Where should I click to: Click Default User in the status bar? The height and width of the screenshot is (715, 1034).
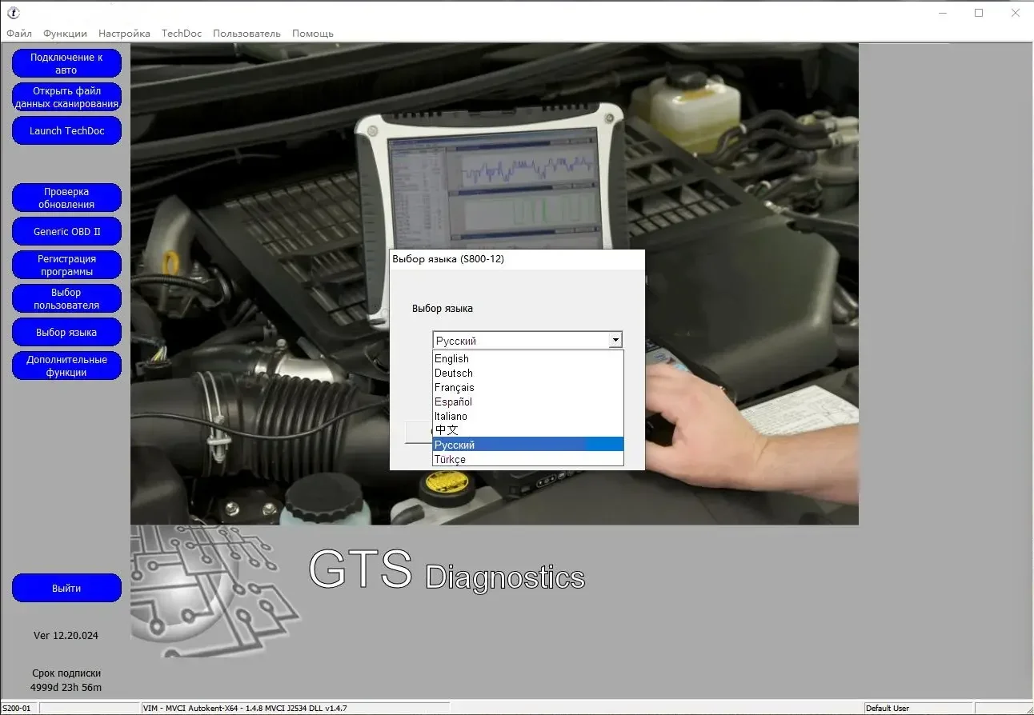[888, 709]
